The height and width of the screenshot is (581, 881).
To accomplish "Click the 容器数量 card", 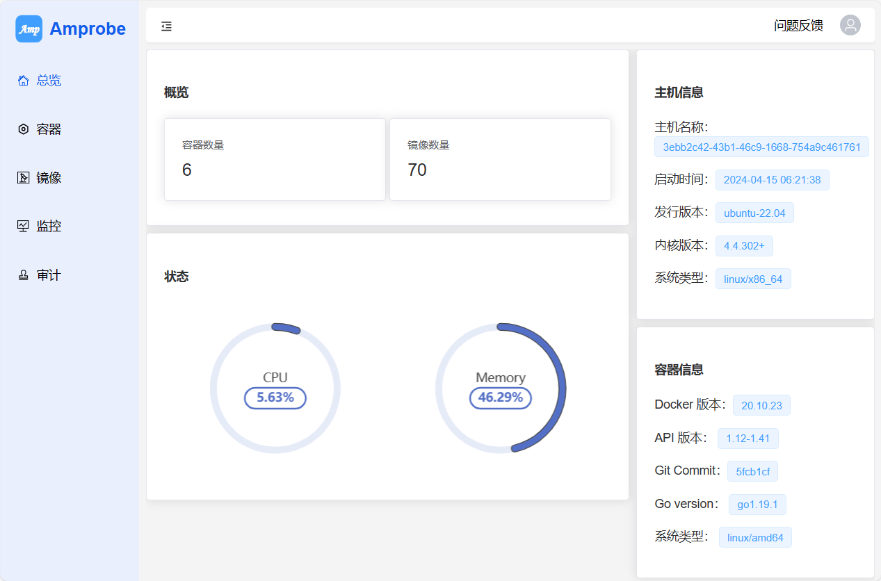I will (x=275, y=159).
